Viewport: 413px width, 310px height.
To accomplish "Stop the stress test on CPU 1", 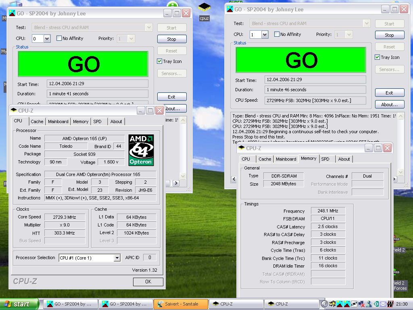I will [389, 35].
